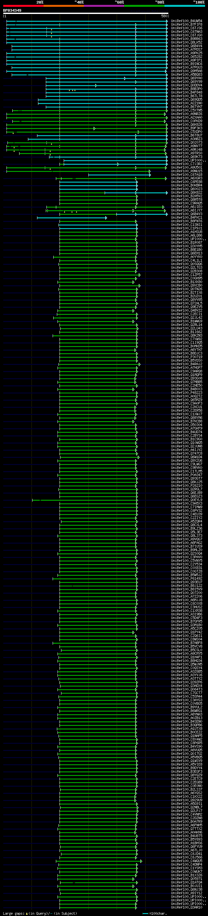Select hit label UniRef100_Q6K822
The height and width of the screenshot is (916, 208).
(x=187, y=192)
